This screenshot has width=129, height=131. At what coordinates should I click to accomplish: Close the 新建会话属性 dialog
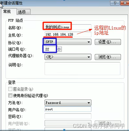[125, 3]
